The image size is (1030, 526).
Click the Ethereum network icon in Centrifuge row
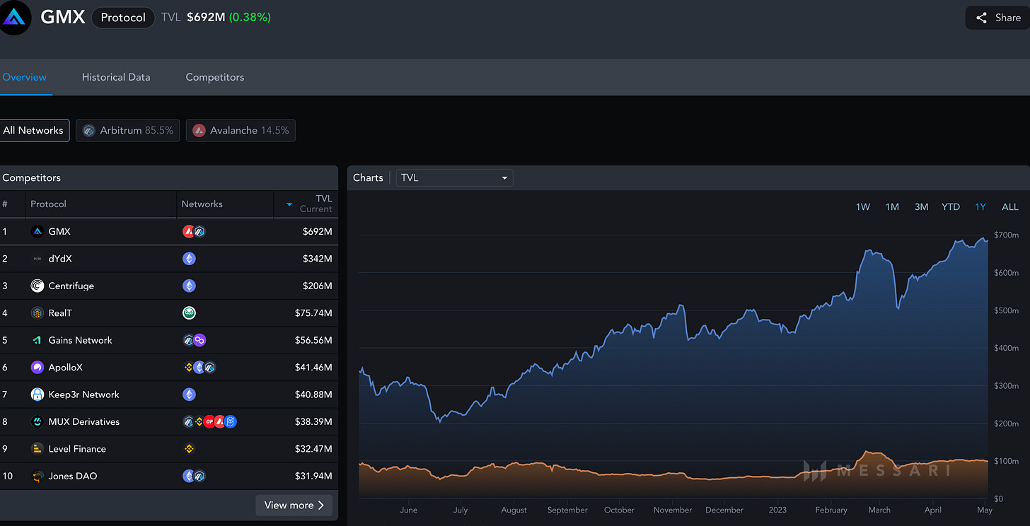(189, 286)
